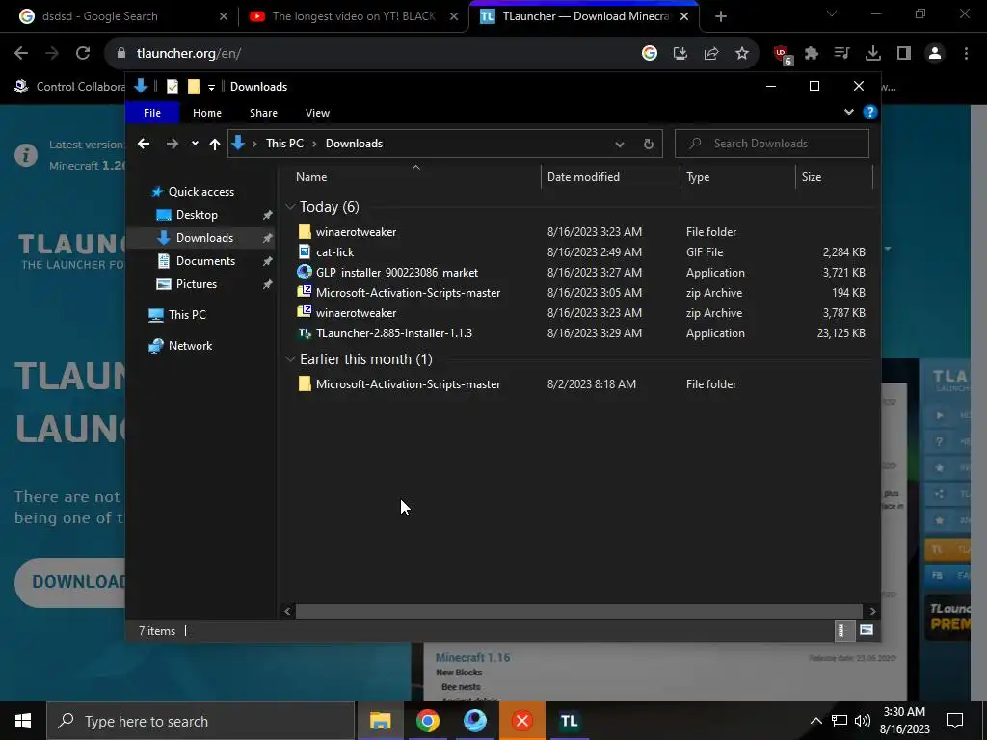Open Explorer Help question mark icon
This screenshot has width=987, height=740.
[x=870, y=112]
